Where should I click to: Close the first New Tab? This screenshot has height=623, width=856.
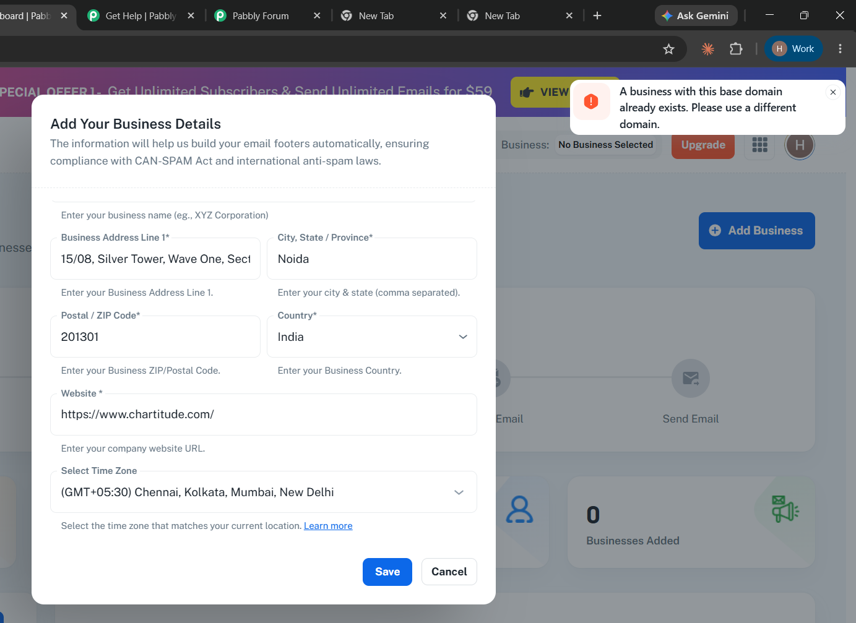(x=443, y=15)
